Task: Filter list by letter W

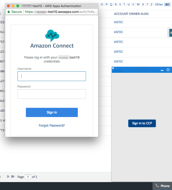Action: tap(138, 4)
